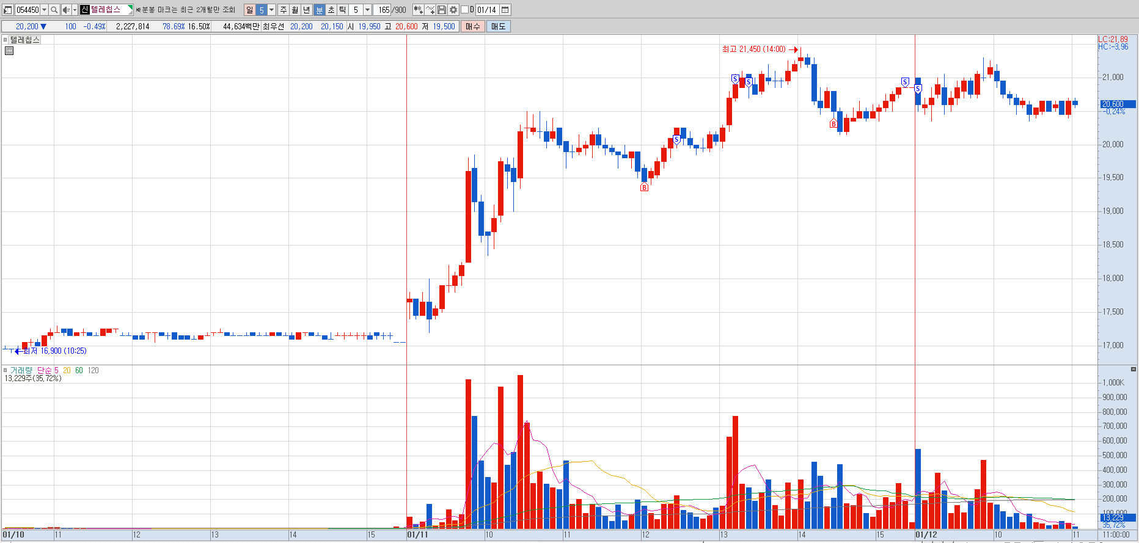Click the magnifier stock search icon
This screenshot has height=543, width=1139.
tap(54, 10)
